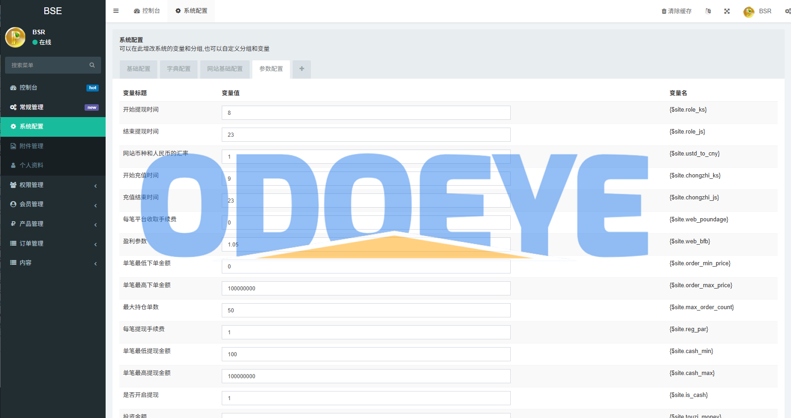
Task: Expand the 订单管理 sidebar menu
Action: click(x=53, y=243)
